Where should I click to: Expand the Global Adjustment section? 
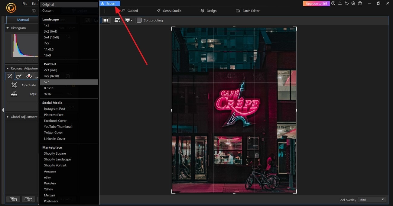8,117
